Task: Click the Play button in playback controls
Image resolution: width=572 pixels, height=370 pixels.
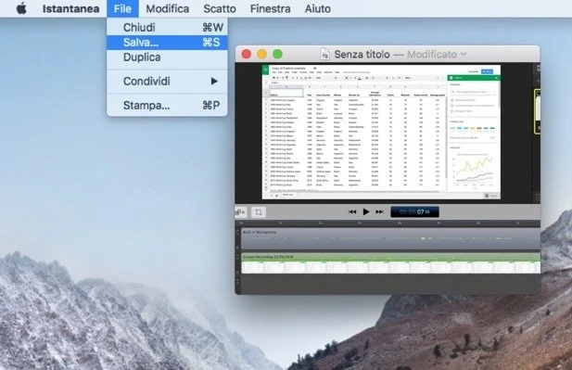Action: (366, 211)
